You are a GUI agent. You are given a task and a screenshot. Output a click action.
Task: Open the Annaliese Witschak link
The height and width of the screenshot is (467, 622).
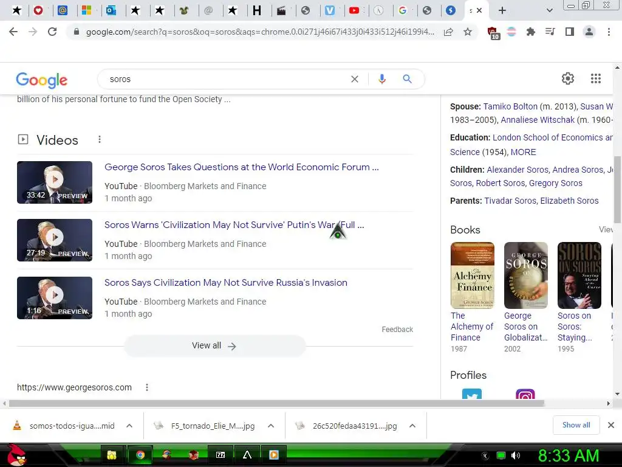point(538,120)
